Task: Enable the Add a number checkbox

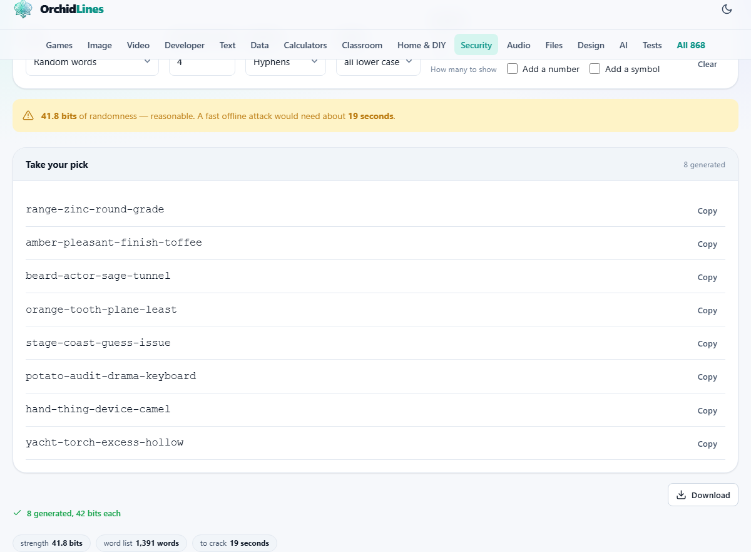Action: tap(512, 69)
